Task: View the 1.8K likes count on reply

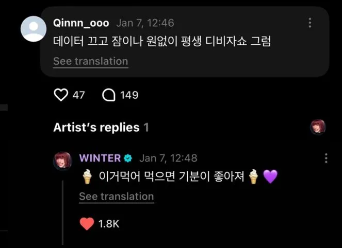Action: pos(109,224)
